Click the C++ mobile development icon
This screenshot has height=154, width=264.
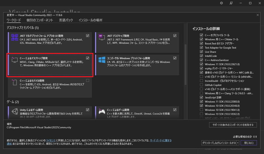(x=15, y=83)
